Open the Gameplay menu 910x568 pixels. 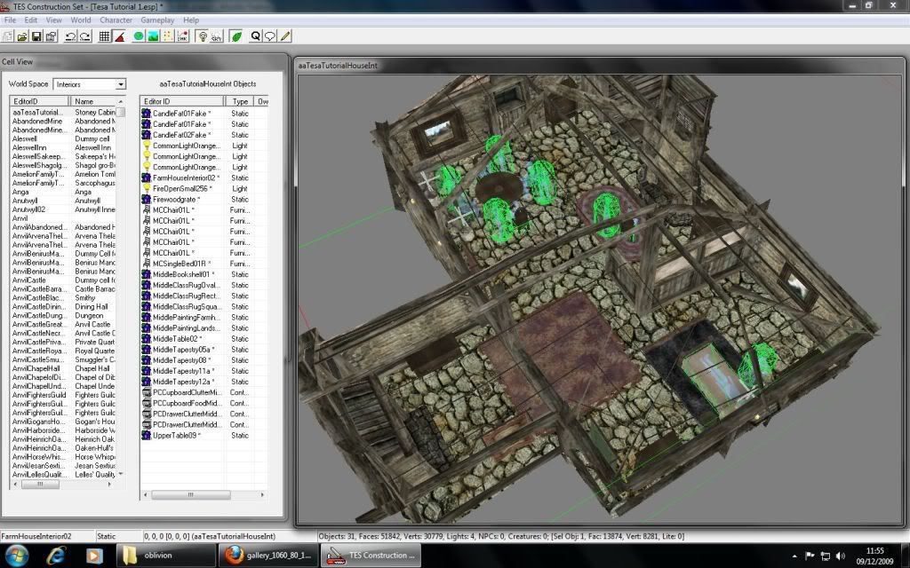(x=157, y=20)
